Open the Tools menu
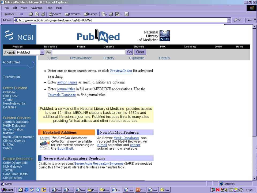Image resolution: width=257 pixels, height=193 pixels. (49, 8)
